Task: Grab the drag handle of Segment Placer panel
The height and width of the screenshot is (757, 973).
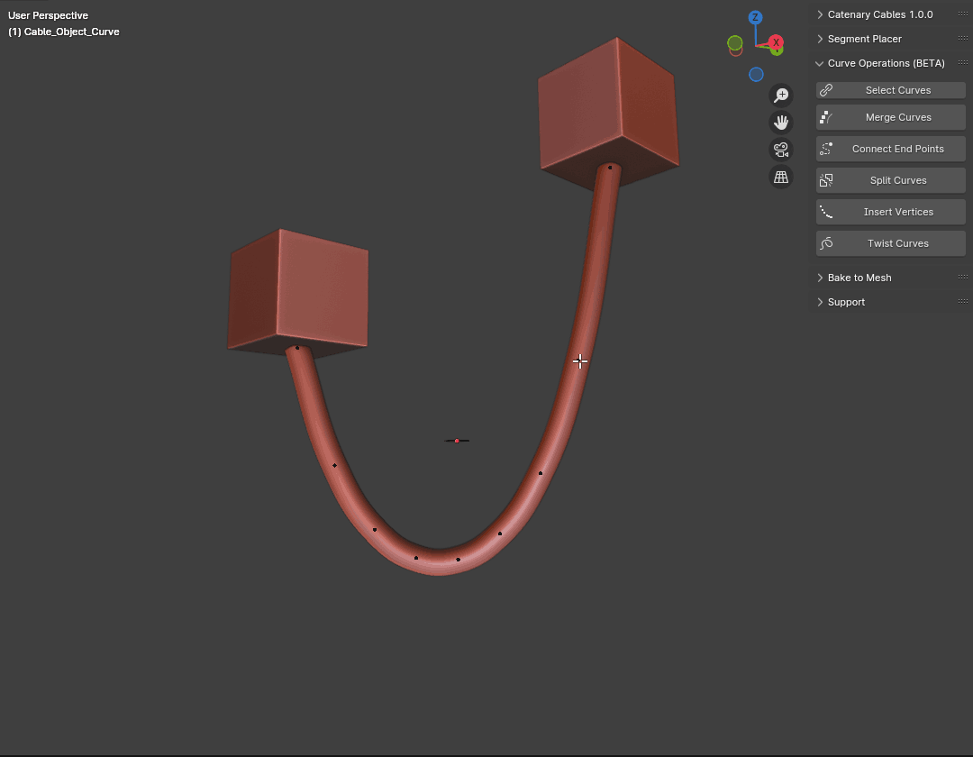Action: (x=962, y=38)
